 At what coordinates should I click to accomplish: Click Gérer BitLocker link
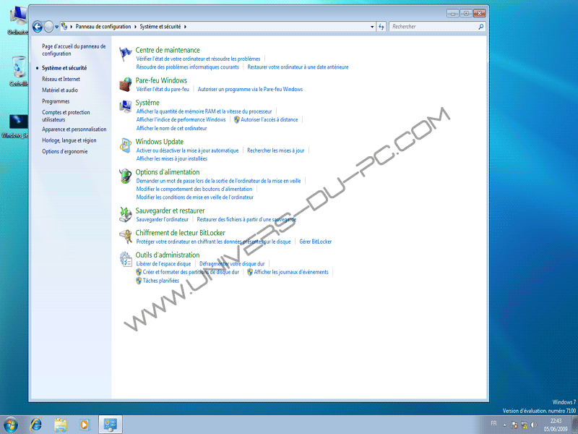coord(316,242)
